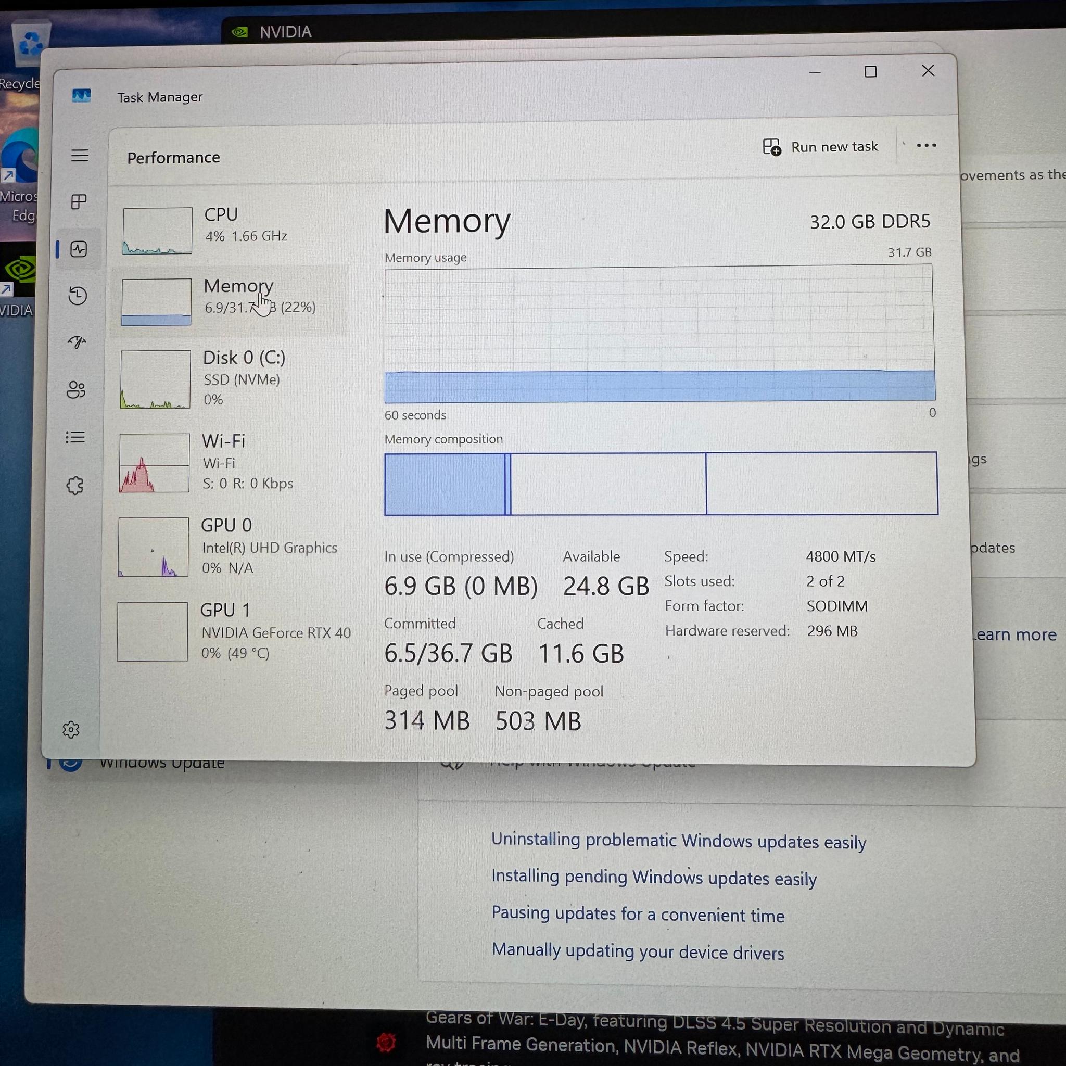The image size is (1066, 1066).
Task: Select the Performance page icon in sidebar
Action: point(79,249)
